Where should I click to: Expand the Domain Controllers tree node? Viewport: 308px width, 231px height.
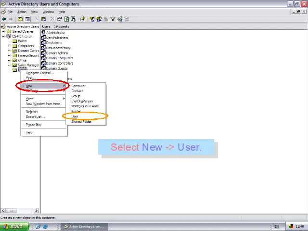coord(9,51)
